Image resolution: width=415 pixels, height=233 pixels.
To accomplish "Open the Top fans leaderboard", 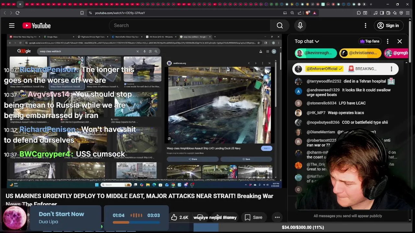I will [x=370, y=41].
